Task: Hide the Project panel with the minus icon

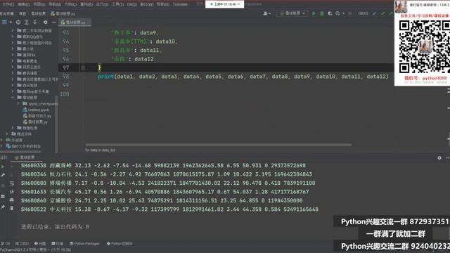Action: [53, 22]
